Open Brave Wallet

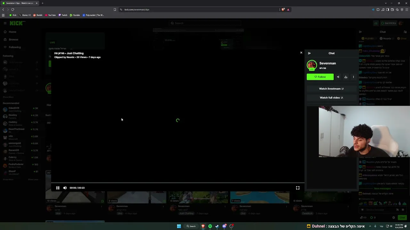click(x=392, y=10)
